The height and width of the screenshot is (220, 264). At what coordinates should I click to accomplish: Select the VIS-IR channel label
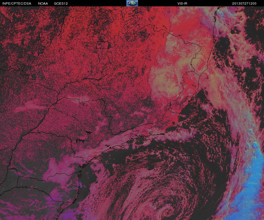(x=182, y=3)
